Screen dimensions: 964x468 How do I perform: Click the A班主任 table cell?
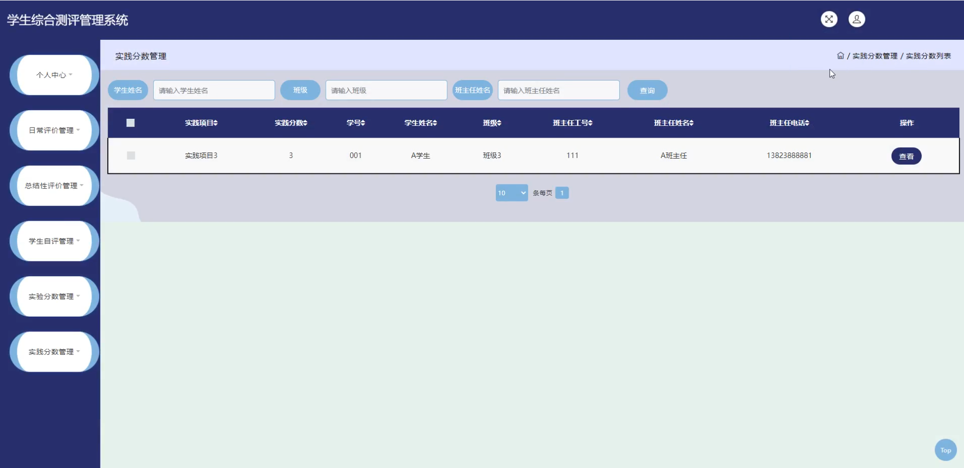[x=674, y=155]
